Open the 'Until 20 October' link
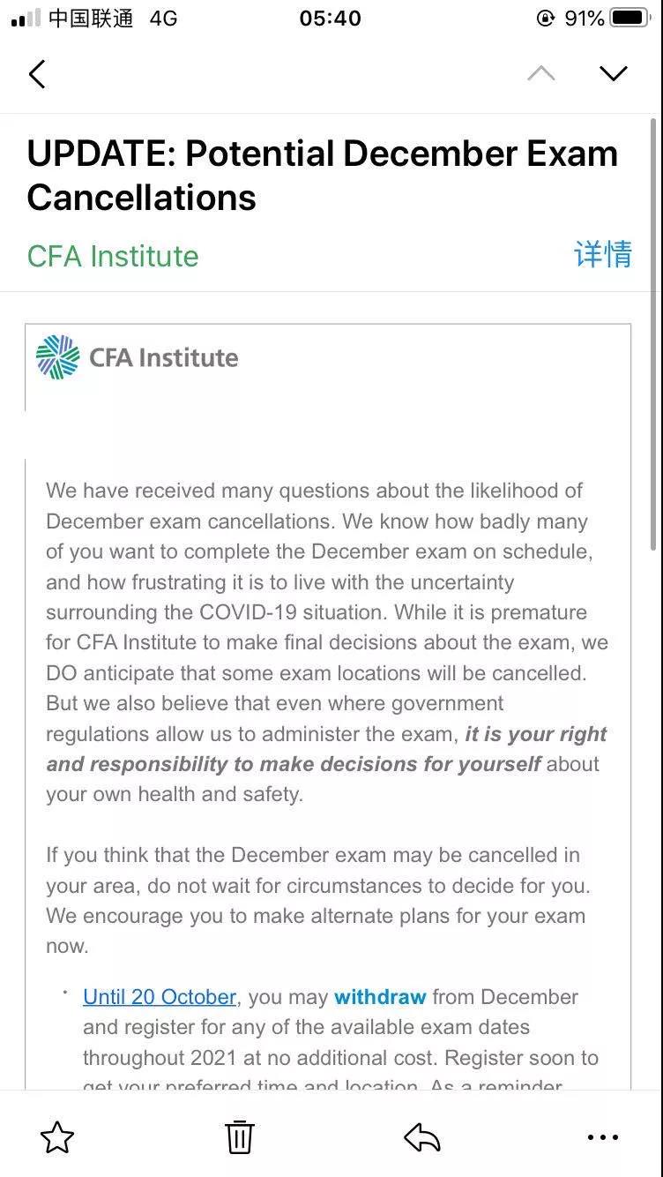 (x=160, y=997)
